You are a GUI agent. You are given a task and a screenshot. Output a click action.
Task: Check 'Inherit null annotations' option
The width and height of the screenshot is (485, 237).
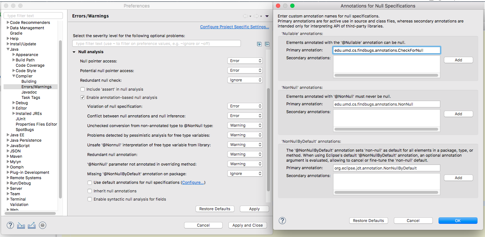pyautogui.click(x=90, y=191)
